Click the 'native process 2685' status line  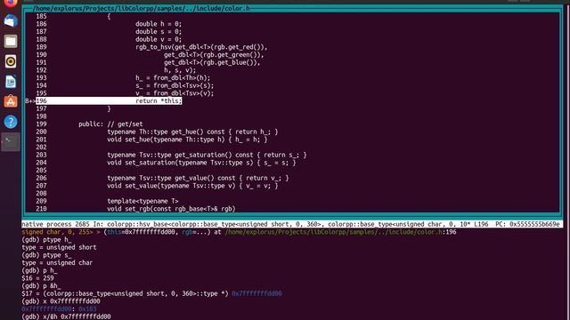pos(292,224)
